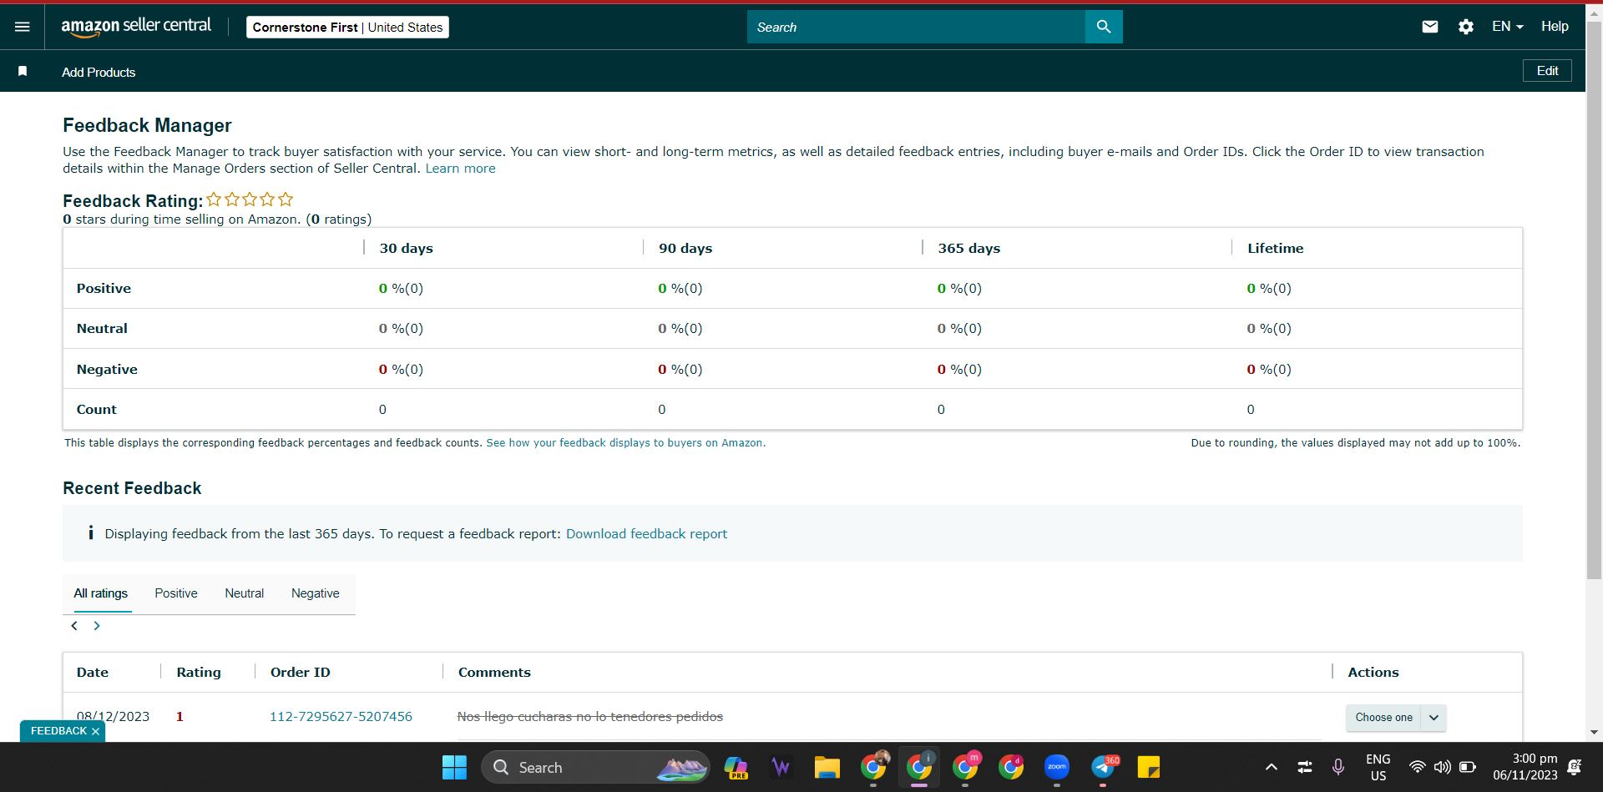
Task: Click the Edit button
Action: (x=1547, y=71)
